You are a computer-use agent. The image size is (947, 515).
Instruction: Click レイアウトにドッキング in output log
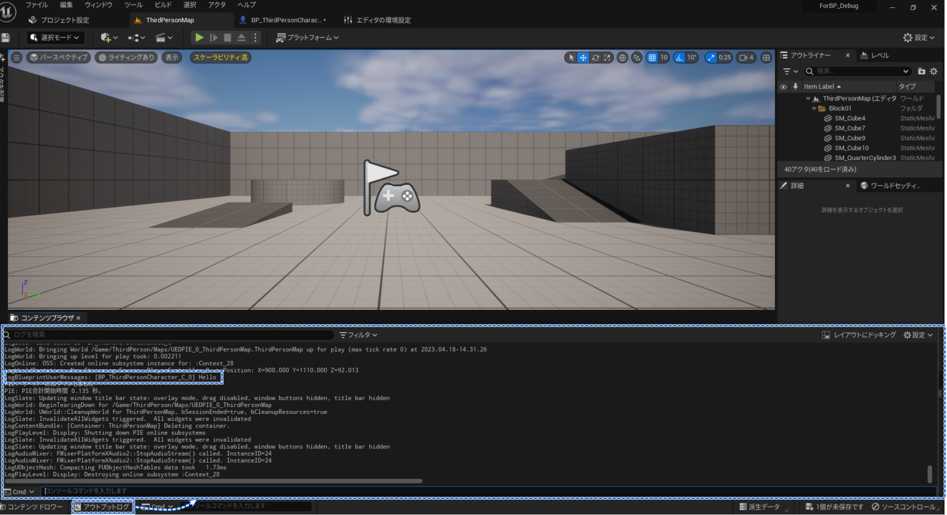(859, 335)
